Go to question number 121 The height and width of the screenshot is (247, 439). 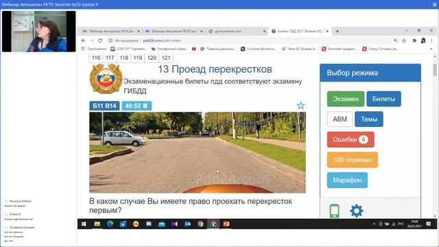tap(166, 58)
